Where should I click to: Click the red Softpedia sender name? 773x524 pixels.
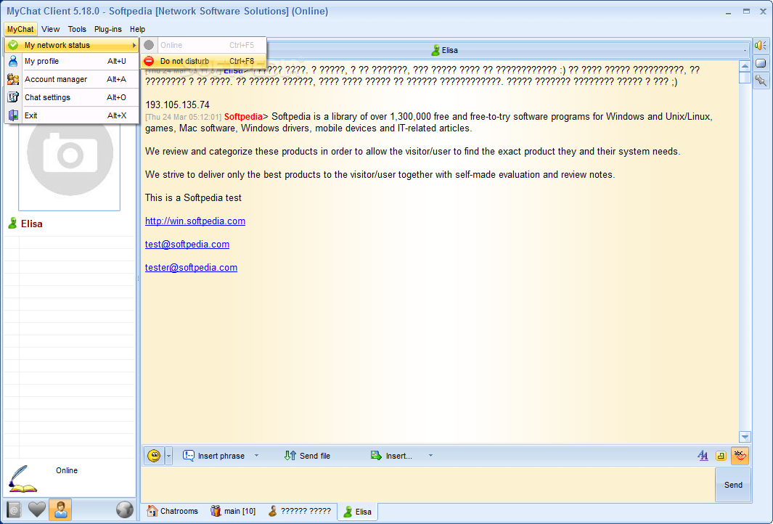point(243,117)
